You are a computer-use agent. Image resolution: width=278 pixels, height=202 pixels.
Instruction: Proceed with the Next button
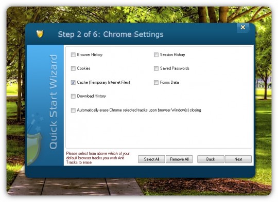click(x=238, y=159)
